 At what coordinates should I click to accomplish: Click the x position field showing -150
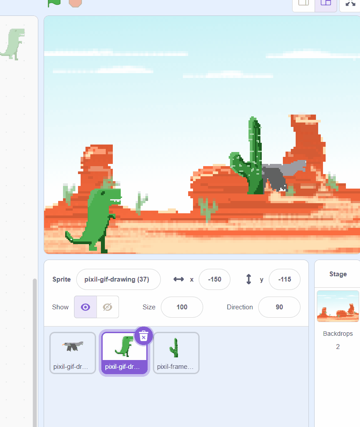coord(215,279)
